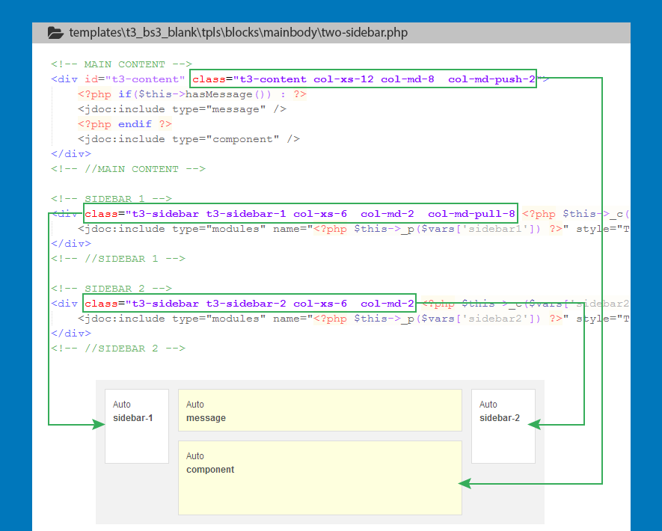Click the highlighted col-md-push-2 class attribute box
The width and height of the screenshot is (662, 531).
pos(363,79)
